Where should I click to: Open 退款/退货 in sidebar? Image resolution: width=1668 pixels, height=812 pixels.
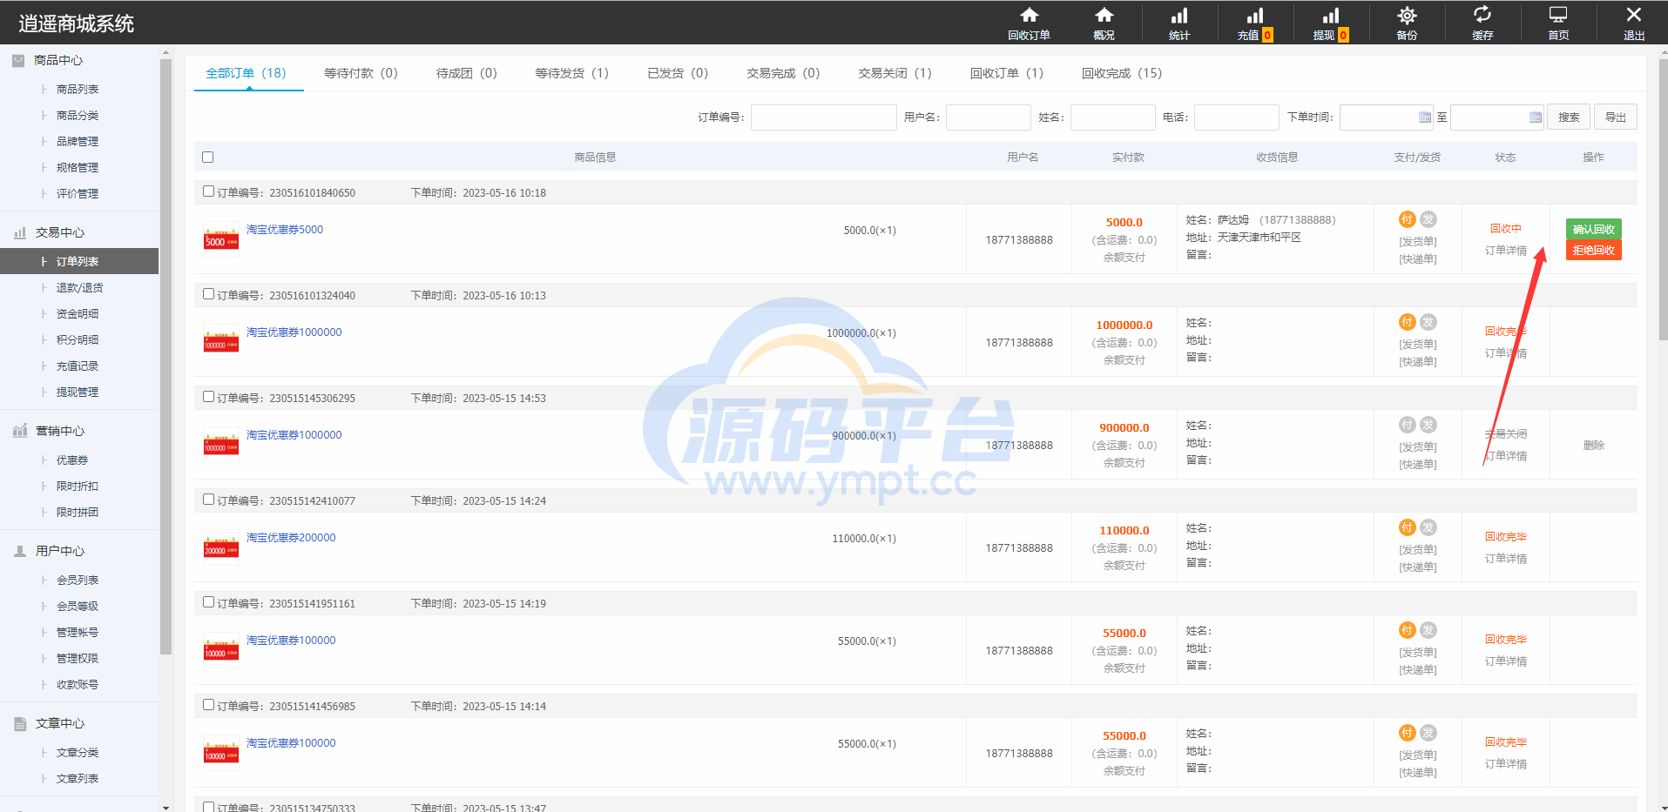(x=79, y=288)
